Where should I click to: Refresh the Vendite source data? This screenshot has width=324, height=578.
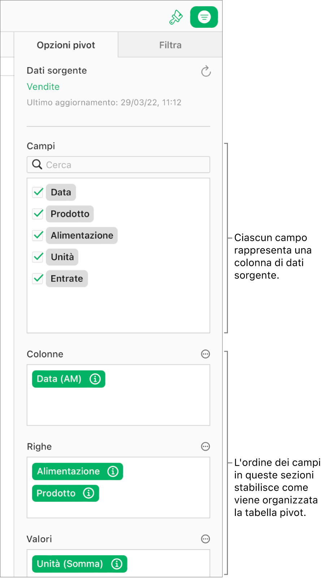(x=205, y=71)
